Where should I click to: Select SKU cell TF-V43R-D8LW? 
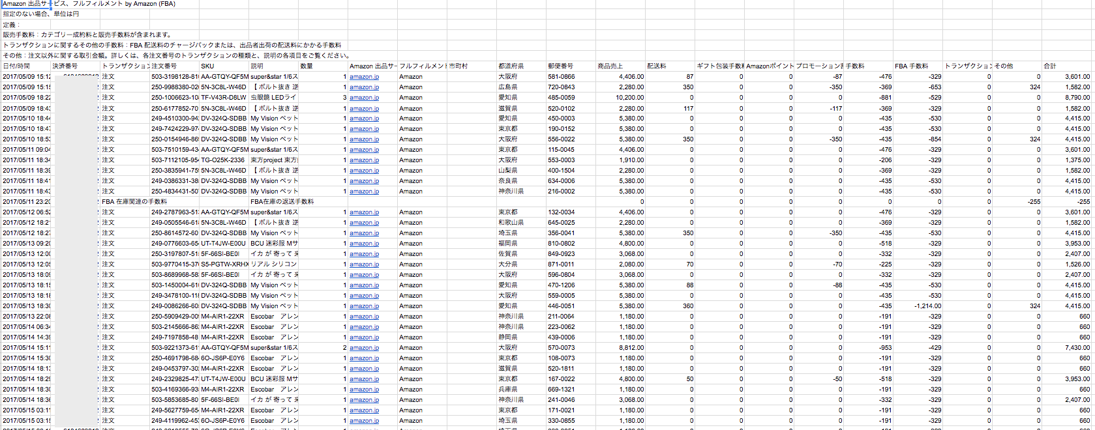(x=224, y=98)
